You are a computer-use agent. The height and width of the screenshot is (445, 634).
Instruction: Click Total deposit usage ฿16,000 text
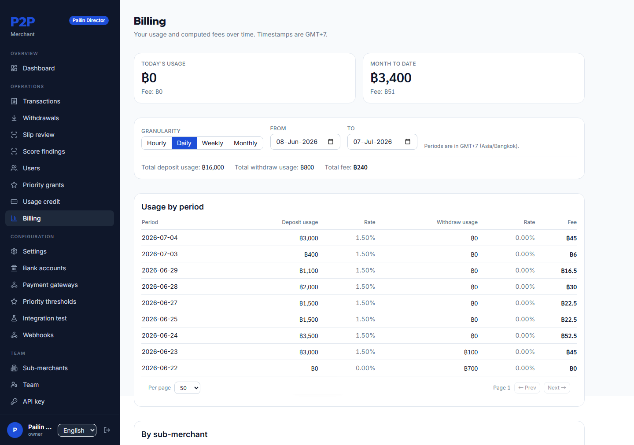(x=183, y=167)
